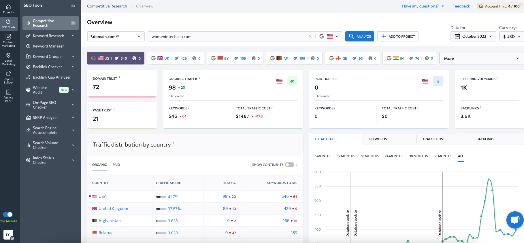The height and width of the screenshot is (243, 524).
Task: Show Referring Domains info icon
Action: 497,78
